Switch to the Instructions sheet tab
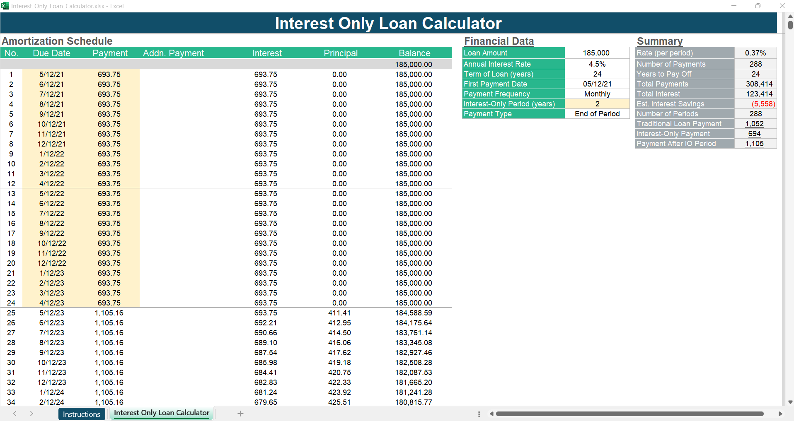 click(x=81, y=414)
